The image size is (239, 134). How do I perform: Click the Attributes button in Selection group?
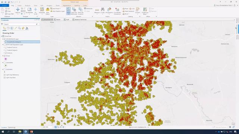coord(88,9)
